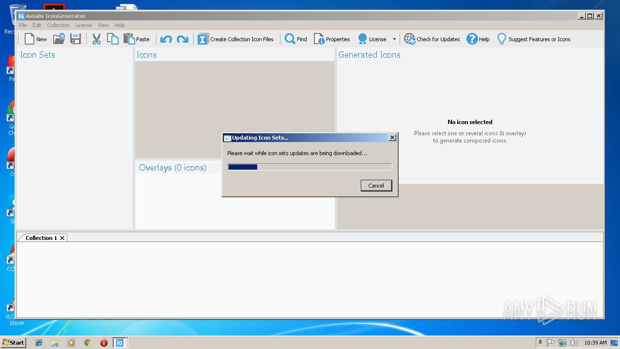Open the Collection menu
The width and height of the screenshot is (620, 349).
(x=58, y=25)
